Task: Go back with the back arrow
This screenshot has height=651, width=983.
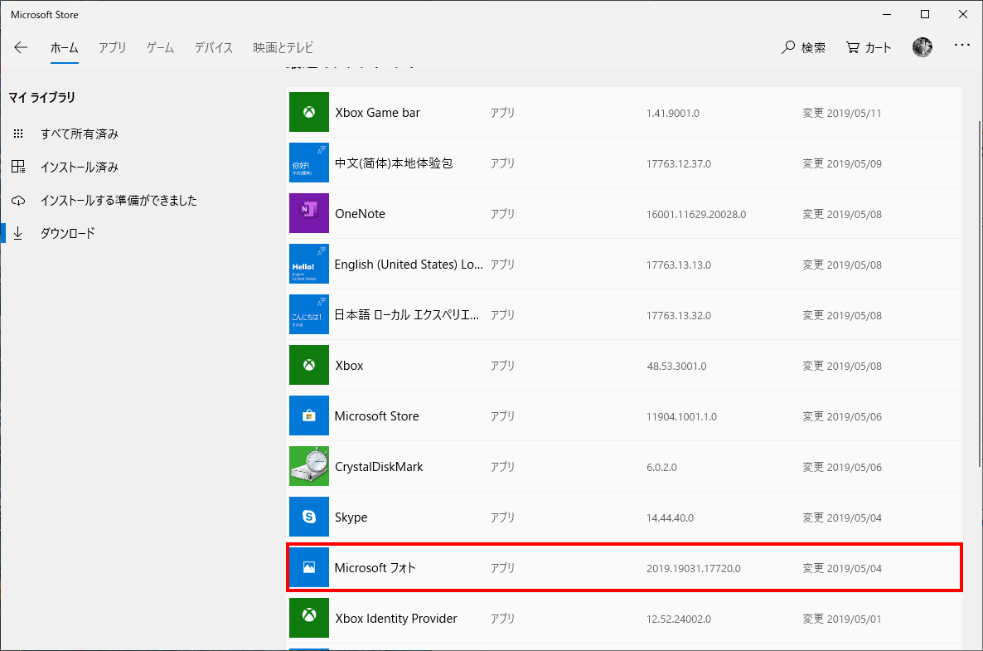Action: point(21,47)
